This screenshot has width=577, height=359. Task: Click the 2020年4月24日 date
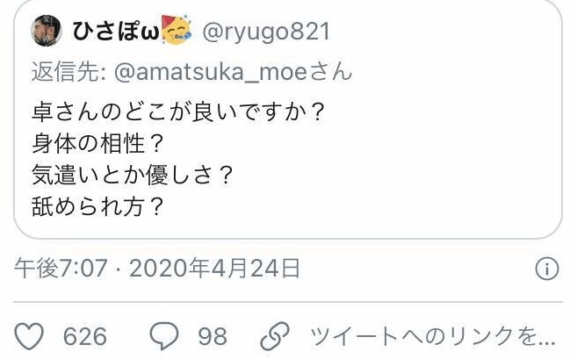point(214,268)
